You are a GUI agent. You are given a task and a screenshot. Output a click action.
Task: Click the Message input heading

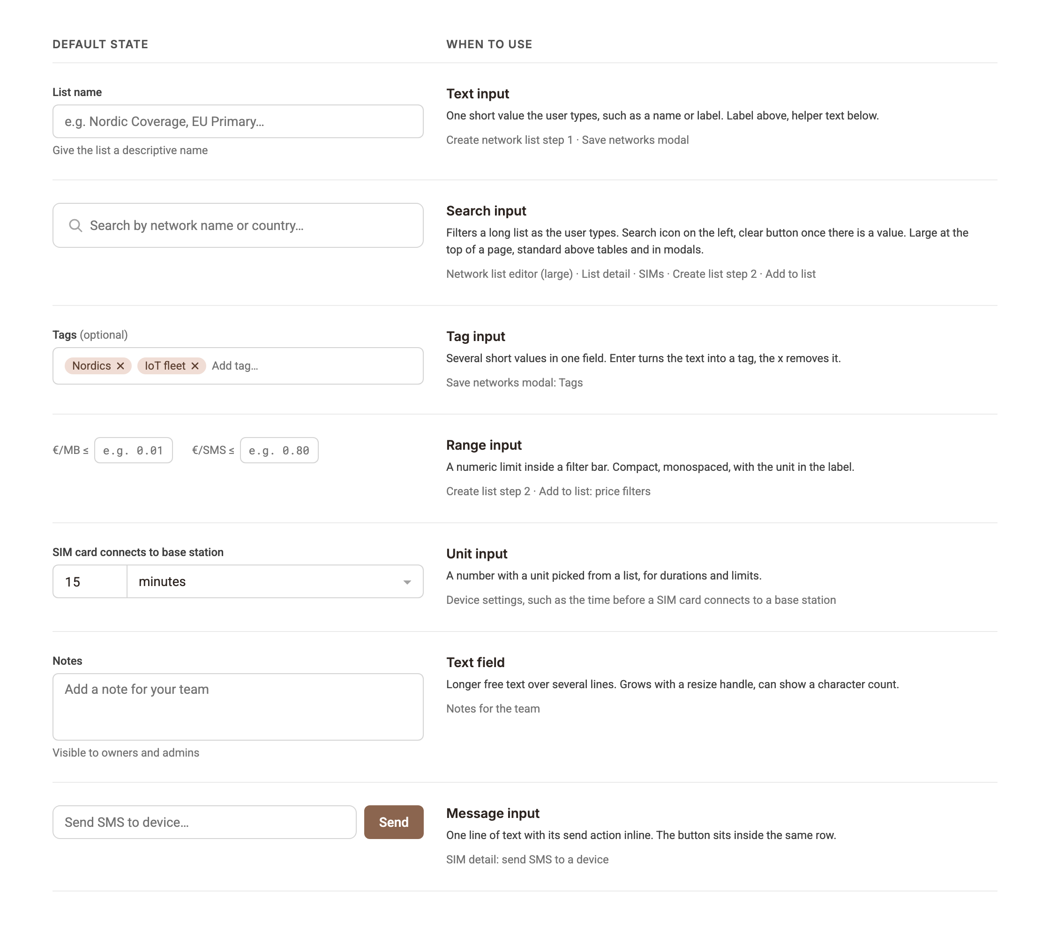[x=492, y=813]
